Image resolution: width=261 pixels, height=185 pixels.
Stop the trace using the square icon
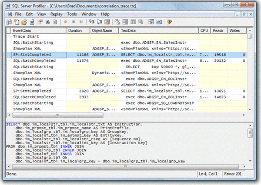coord(74,22)
